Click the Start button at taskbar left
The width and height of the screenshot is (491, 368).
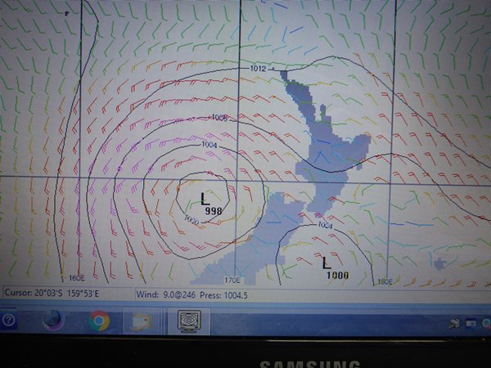[8, 320]
